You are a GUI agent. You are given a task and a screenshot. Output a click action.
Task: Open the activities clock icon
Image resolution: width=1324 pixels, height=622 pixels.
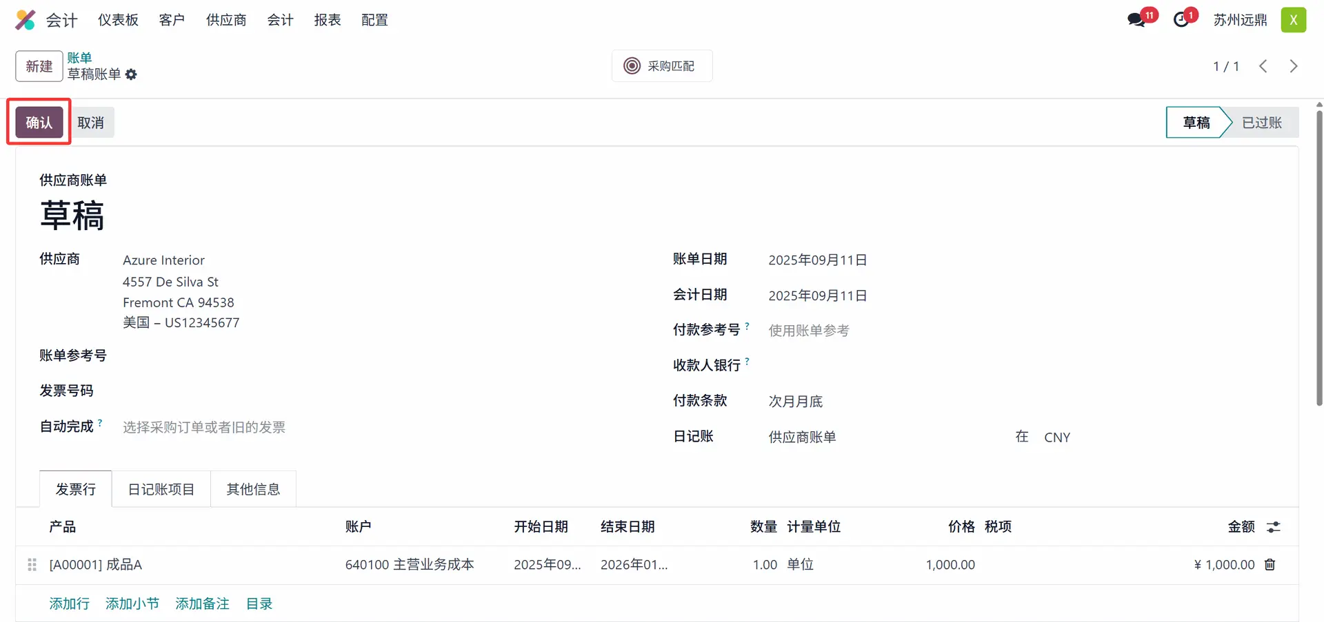pos(1181,20)
